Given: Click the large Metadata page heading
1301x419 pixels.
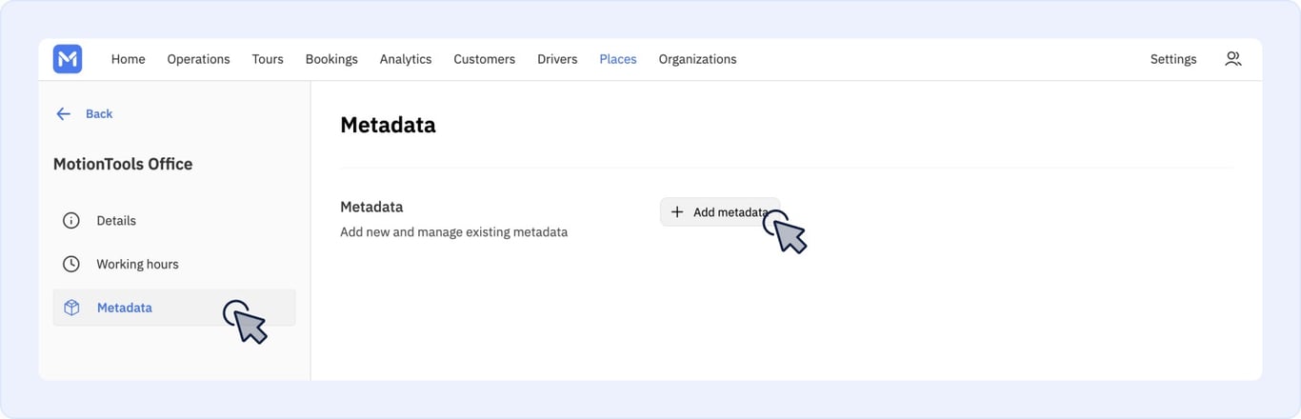Looking at the screenshot, I should coord(389,125).
